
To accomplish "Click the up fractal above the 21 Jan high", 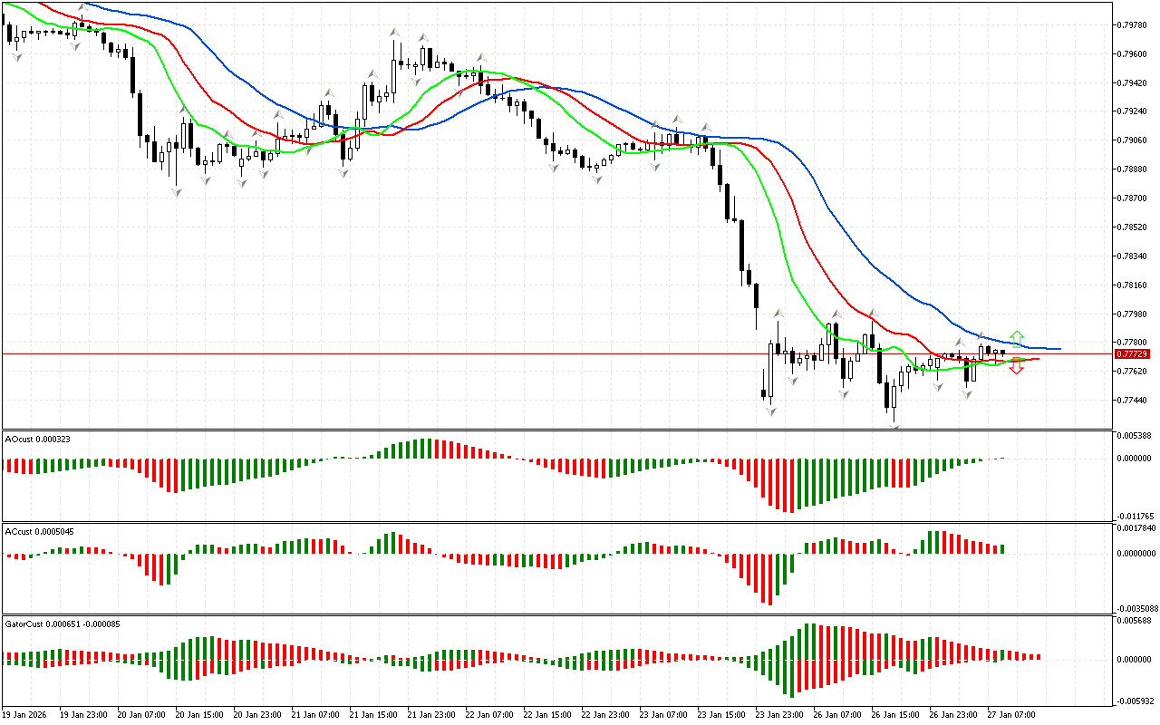I will click(x=395, y=31).
